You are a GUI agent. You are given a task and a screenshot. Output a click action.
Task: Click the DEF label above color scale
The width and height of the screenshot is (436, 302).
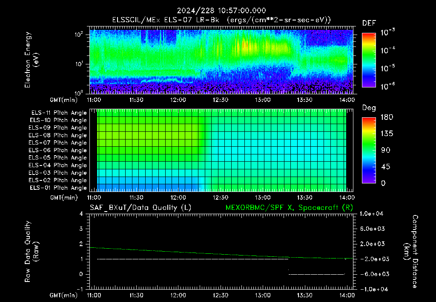pyautogui.click(x=369, y=23)
